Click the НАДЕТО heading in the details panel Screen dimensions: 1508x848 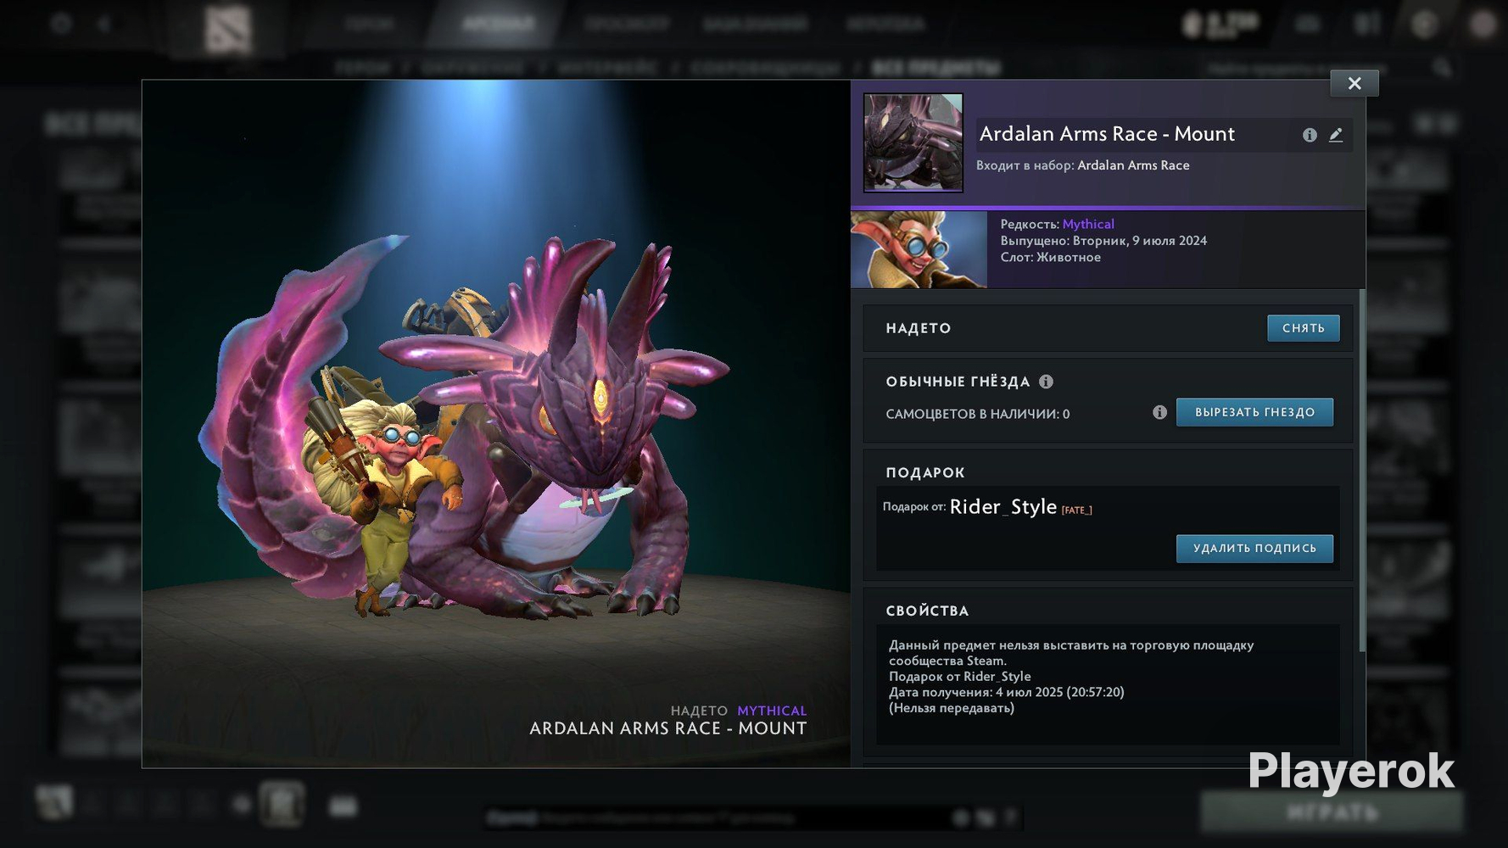tap(919, 328)
